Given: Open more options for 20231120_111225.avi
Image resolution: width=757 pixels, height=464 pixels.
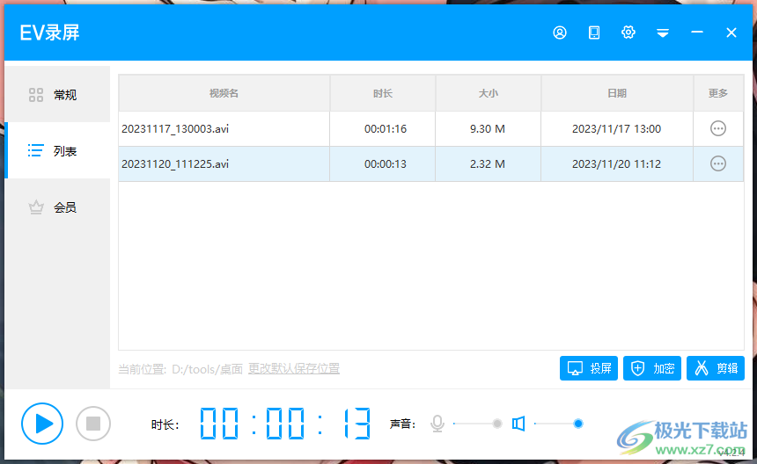Looking at the screenshot, I should 718,163.
